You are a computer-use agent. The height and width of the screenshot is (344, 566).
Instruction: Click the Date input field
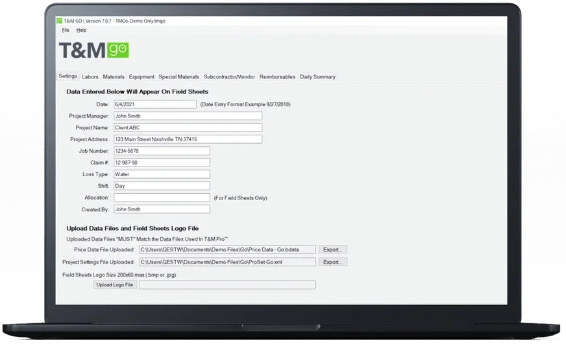pos(155,104)
